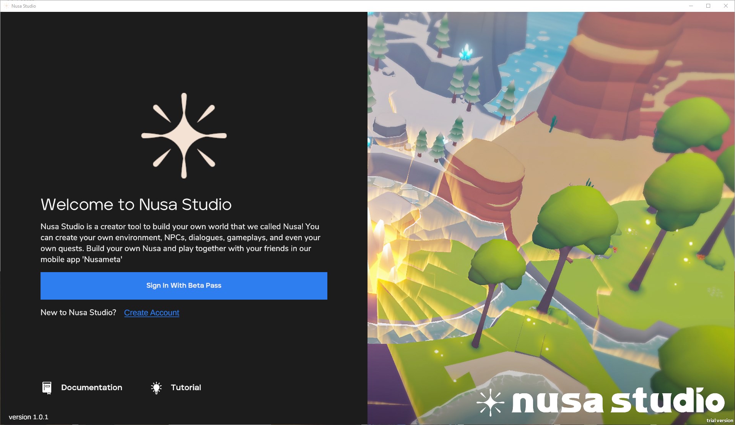This screenshot has width=735, height=425.
Task: Maximize the Nusa Studio window
Action: (x=708, y=6)
